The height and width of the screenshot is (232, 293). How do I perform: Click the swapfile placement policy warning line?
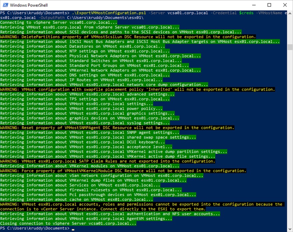click(x=137, y=89)
